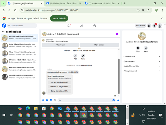Open the Facebook menu grid icon
Screen dimensions: 166x125
tap(149, 26)
